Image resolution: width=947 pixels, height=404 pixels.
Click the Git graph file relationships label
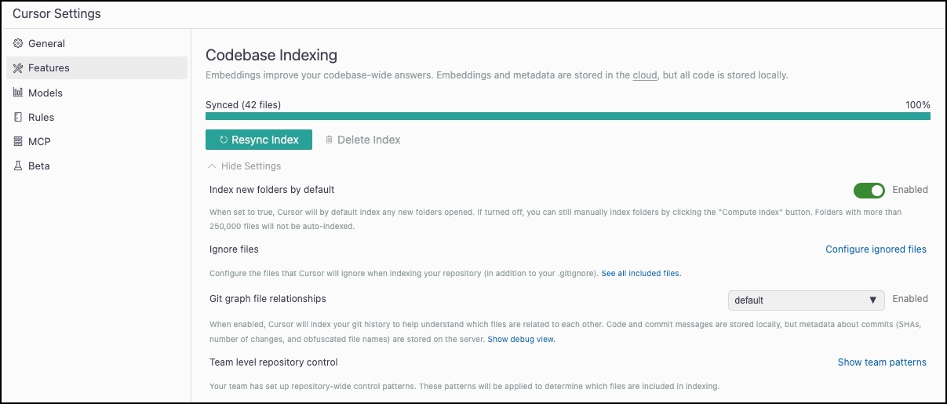click(268, 299)
